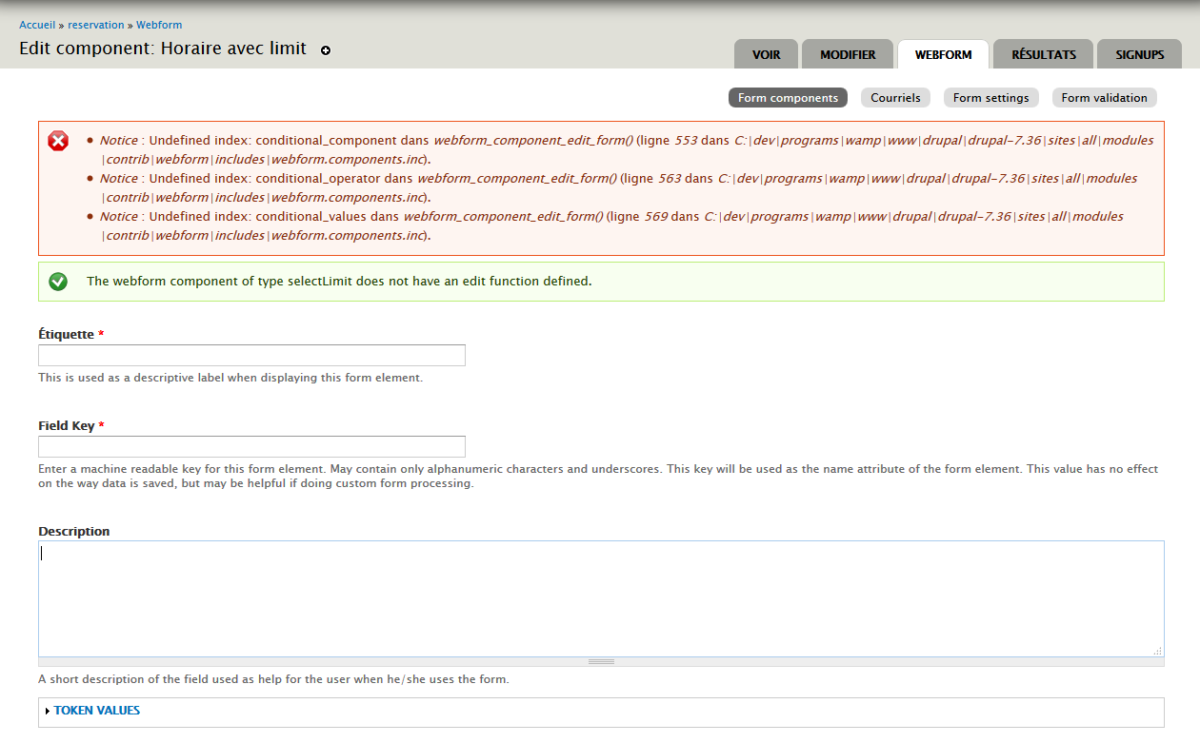
Task: Select the WEBFORM tab
Action: click(944, 54)
